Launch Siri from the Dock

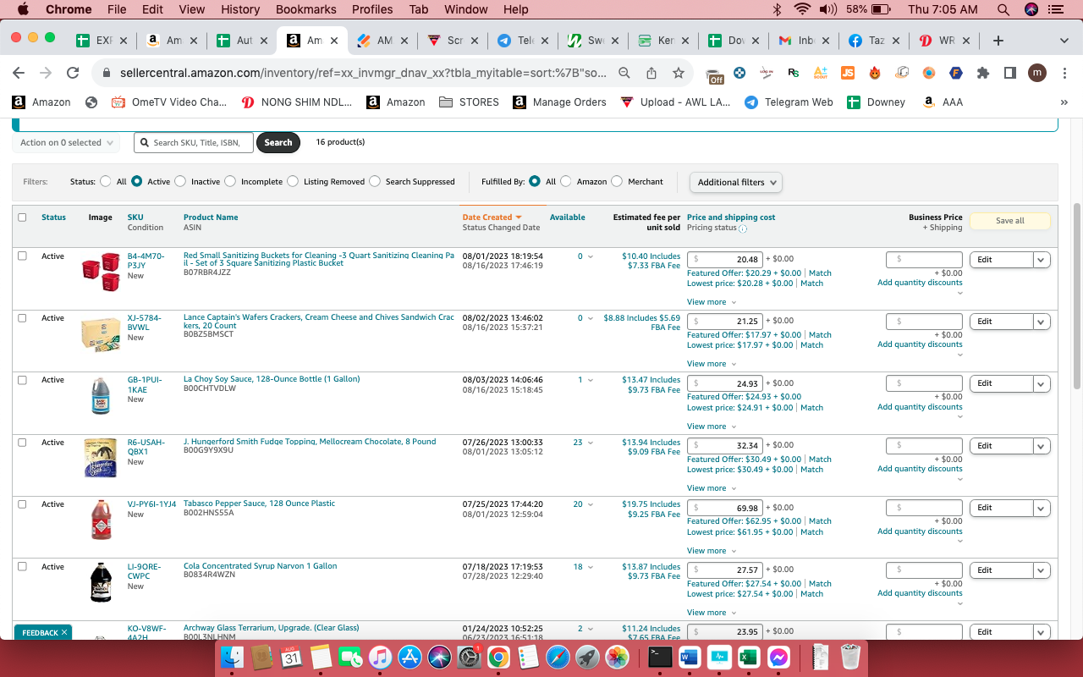439,657
